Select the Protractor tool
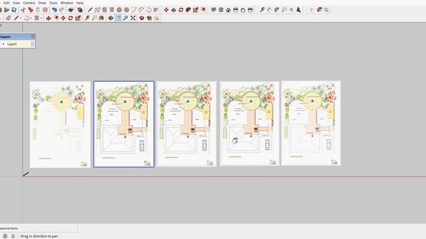 click(277, 10)
